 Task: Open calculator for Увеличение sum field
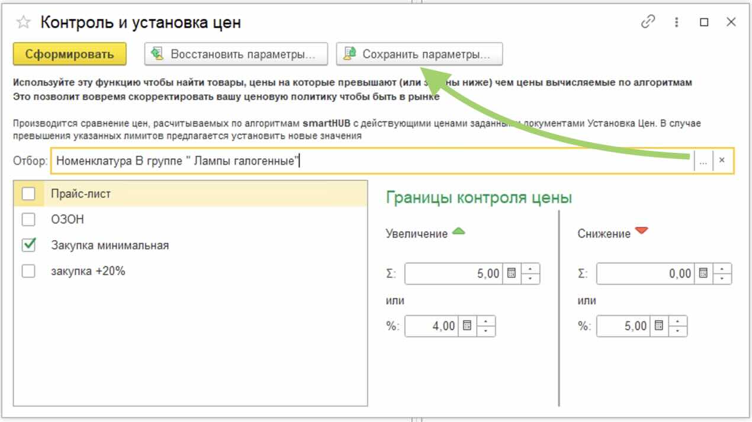pyautogui.click(x=512, y=274)
